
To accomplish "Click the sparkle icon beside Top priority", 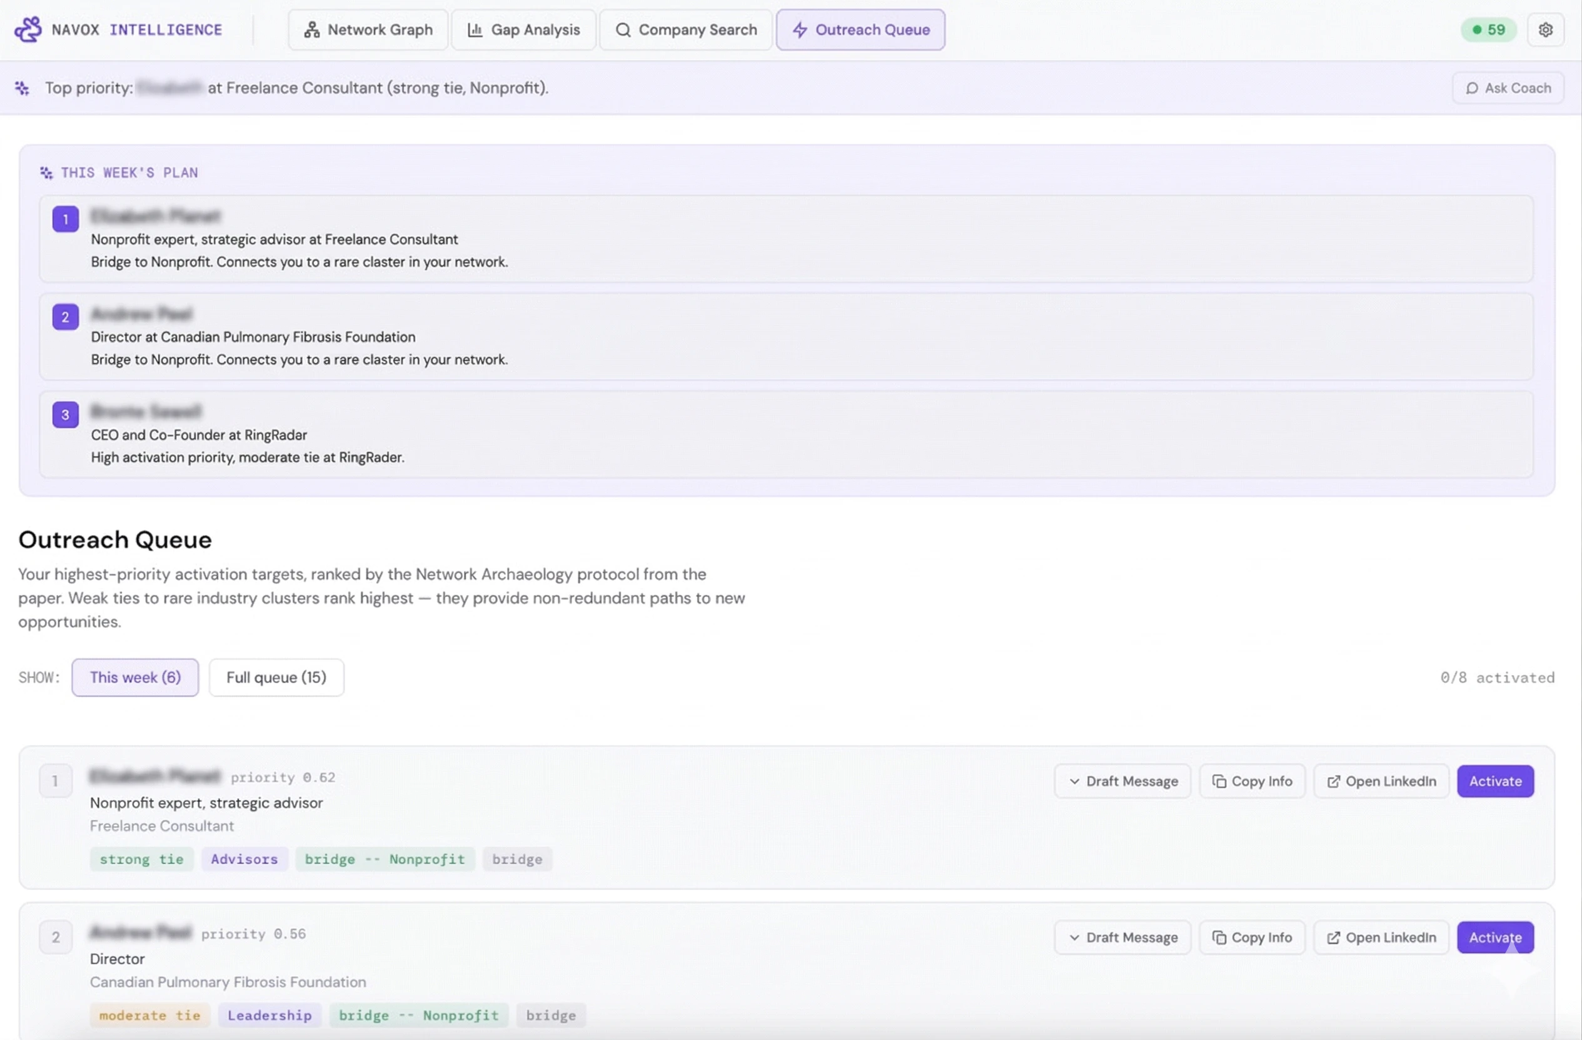I will [22, 87].
